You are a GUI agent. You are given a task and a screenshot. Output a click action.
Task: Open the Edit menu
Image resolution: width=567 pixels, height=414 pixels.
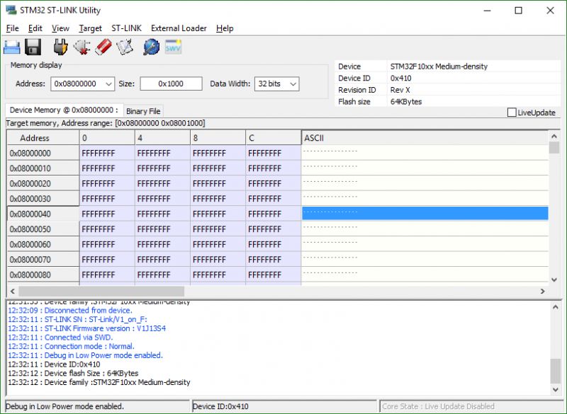click(x=34, y=28)
